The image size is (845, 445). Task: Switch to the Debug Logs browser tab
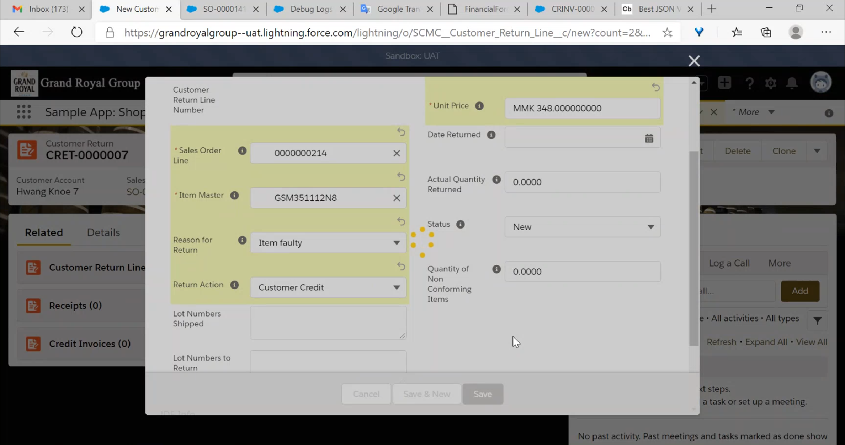(x=310, y=9)
